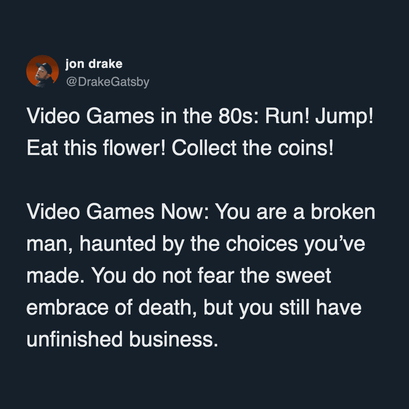Viewport: 409px width, 409px height.
Task: Click the word "Jump!" in the tweet
Action: tap(351, 118)
